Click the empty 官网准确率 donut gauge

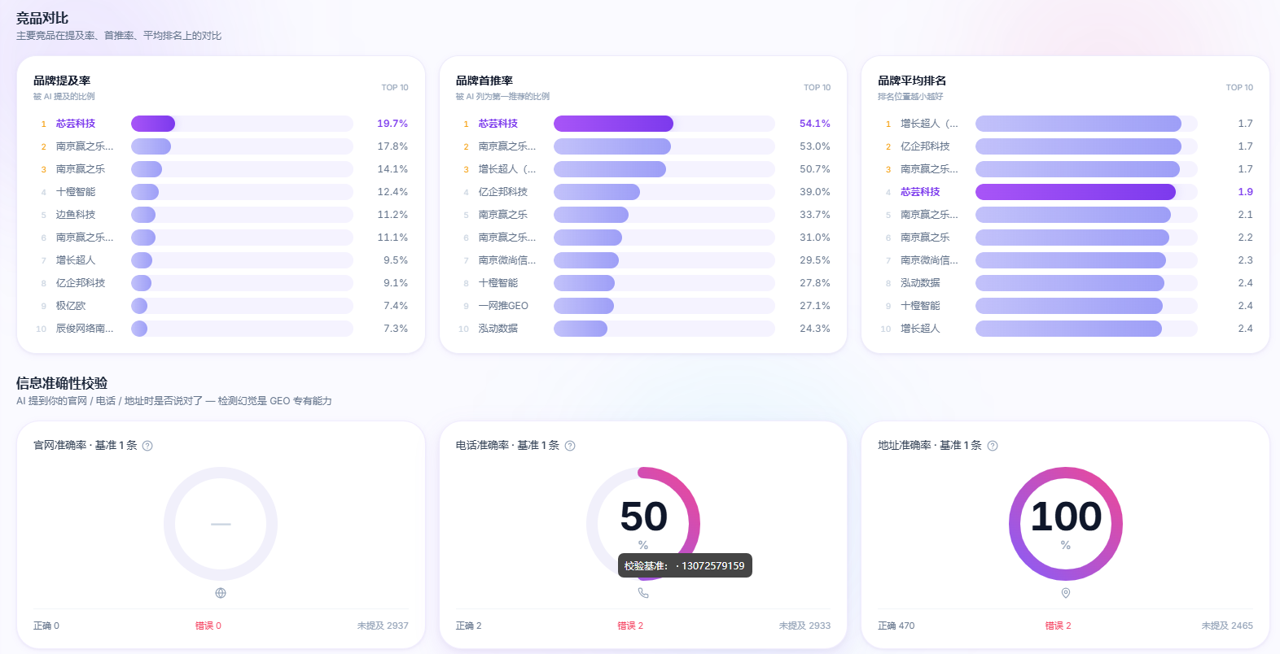click(221, 524)
